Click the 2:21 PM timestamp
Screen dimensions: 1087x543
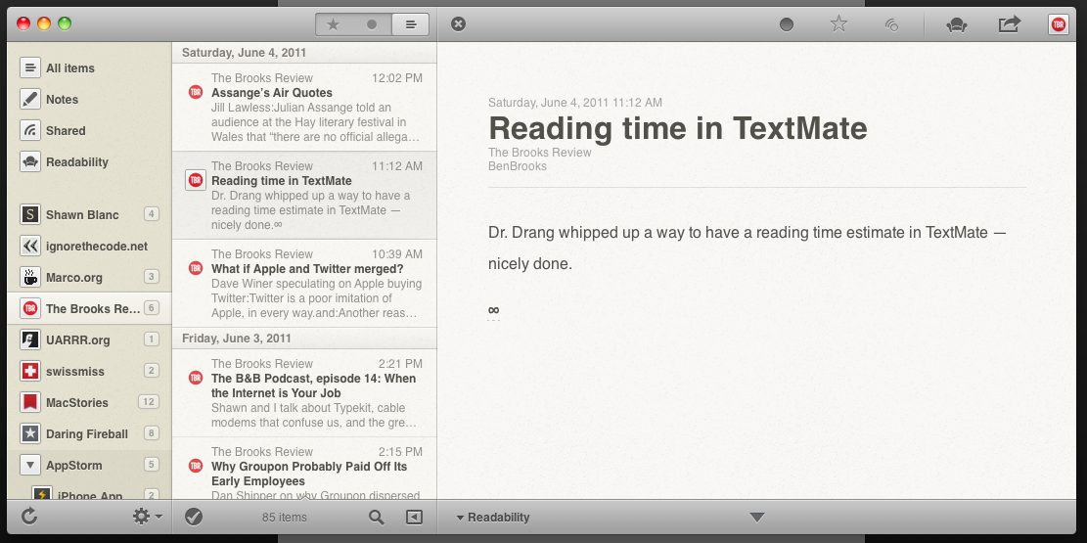pyautogui.click(x=400, y=363)
